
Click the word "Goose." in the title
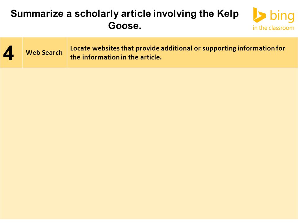click(125, 26)
